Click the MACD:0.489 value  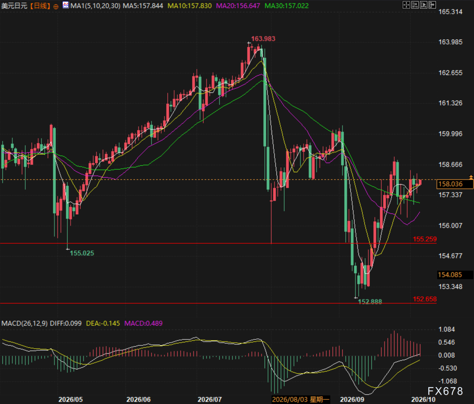(x=143, y=323)
